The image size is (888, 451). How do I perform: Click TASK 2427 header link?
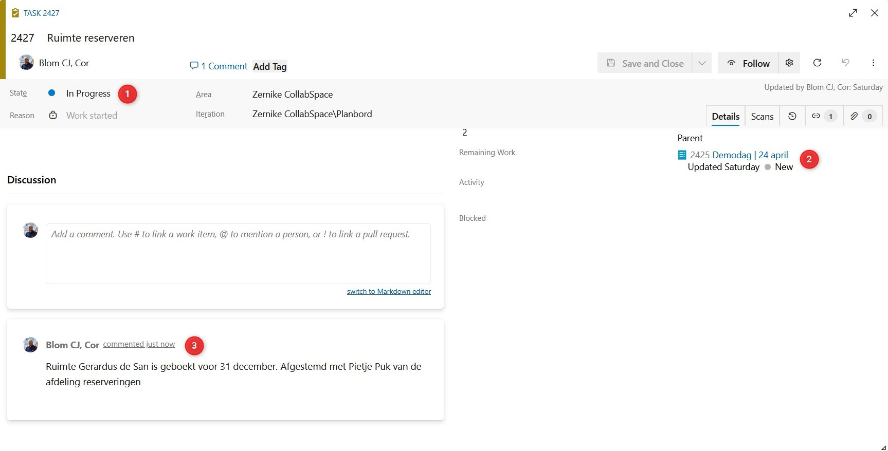coord(41,13)
